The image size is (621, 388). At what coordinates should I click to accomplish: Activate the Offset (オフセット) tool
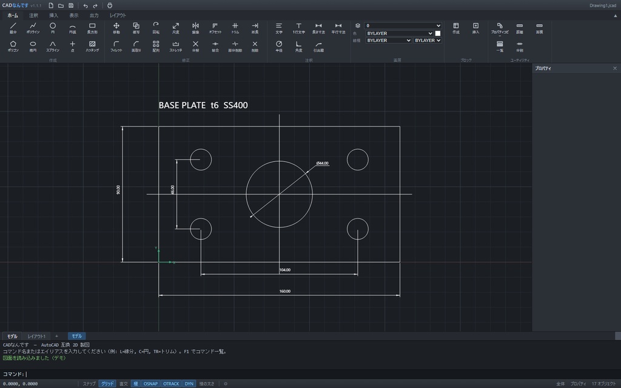tap(215, 28)
